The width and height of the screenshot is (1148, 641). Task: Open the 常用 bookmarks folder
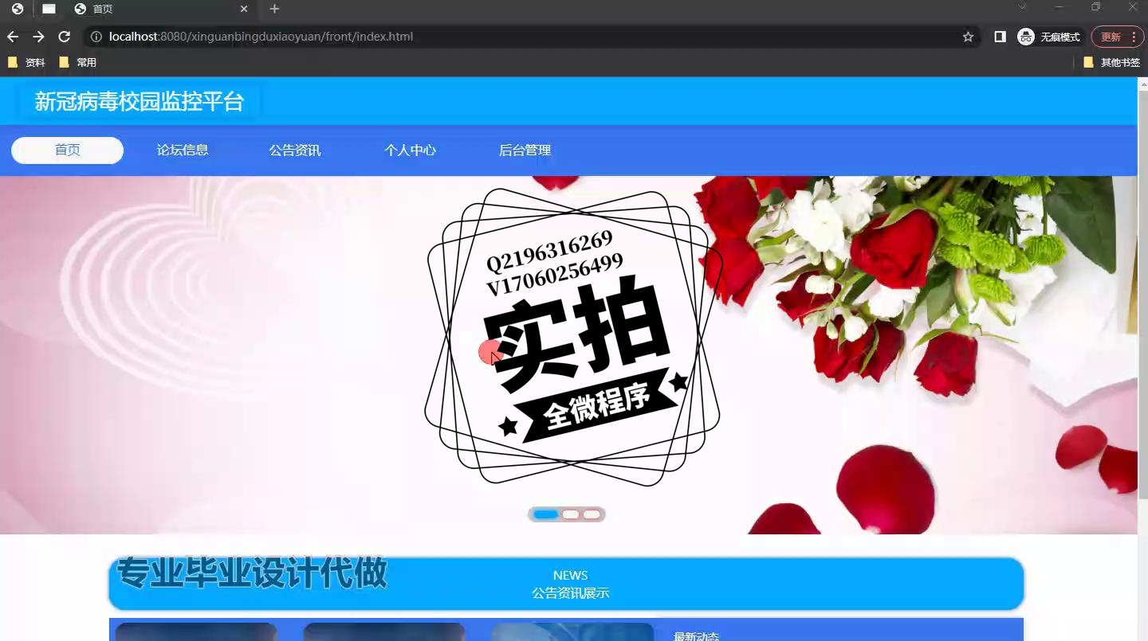click(x=78, y=62)
